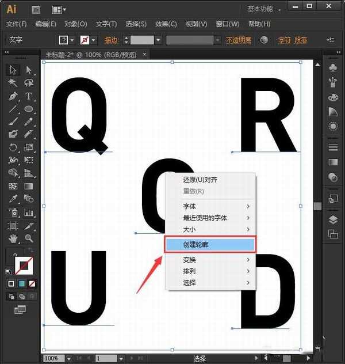Switch to solid Color fill mode
This screenshot has height=364, width=345.
(x=11, y=283)
